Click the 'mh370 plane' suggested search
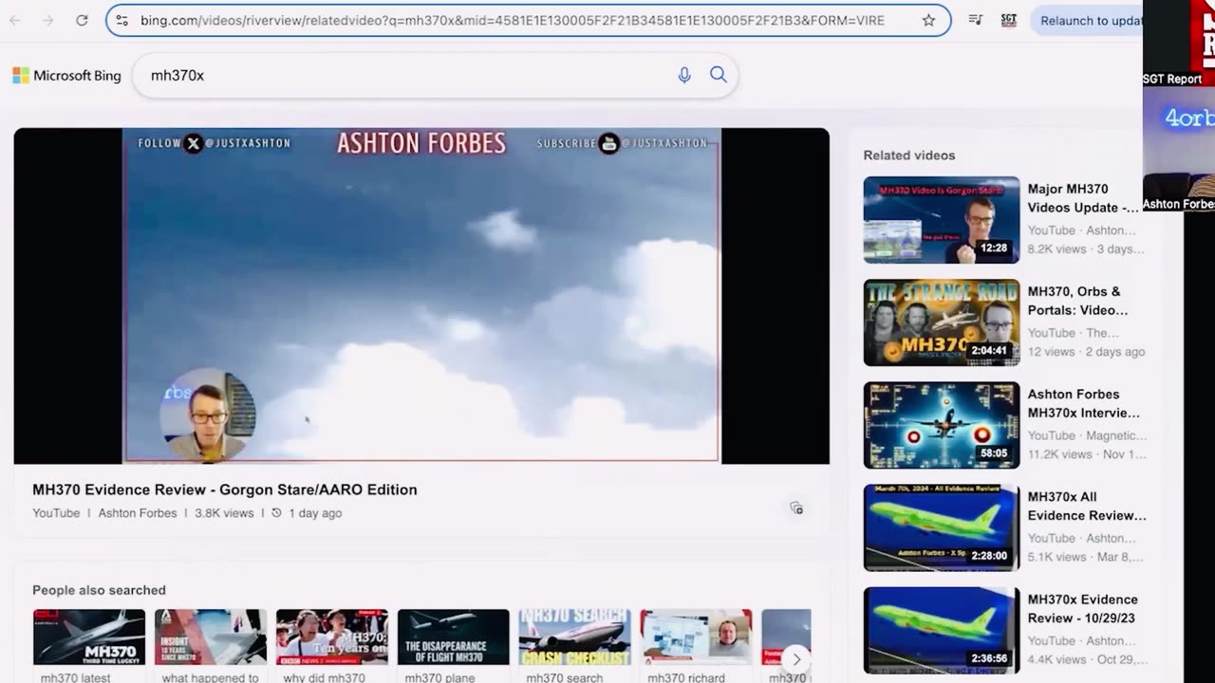1215x683 pixels. click(x=454, y=646)
